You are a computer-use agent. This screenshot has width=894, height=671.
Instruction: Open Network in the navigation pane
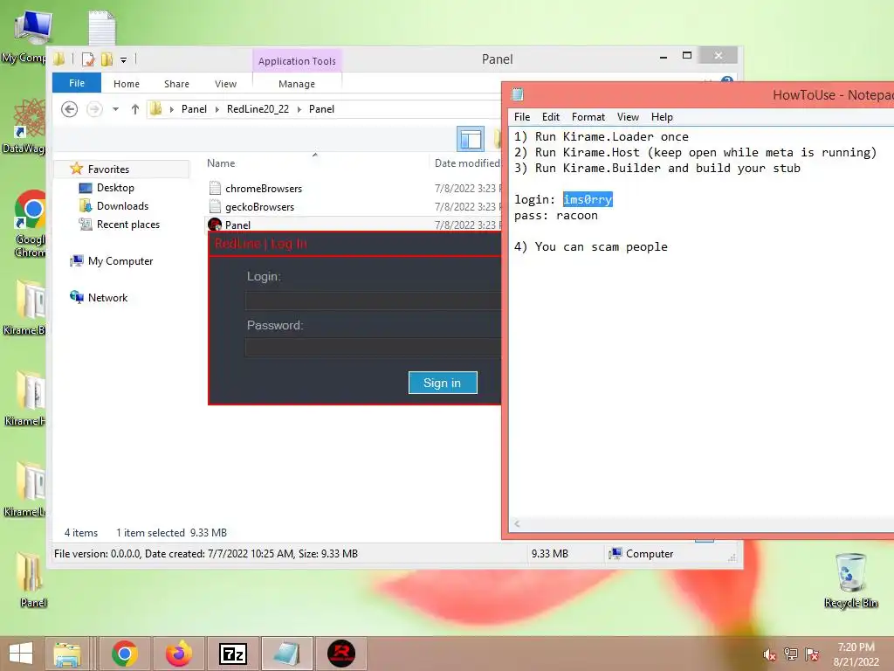[107, 297]
